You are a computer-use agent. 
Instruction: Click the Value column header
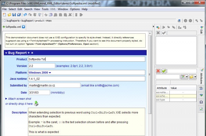point(183,88)
